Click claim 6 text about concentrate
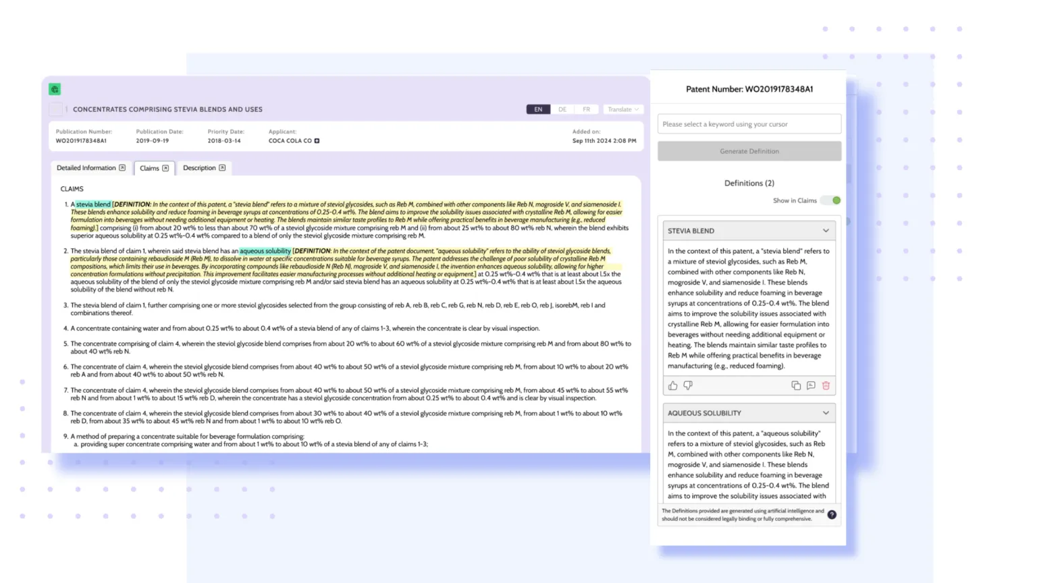 click(x=350, y=370)
